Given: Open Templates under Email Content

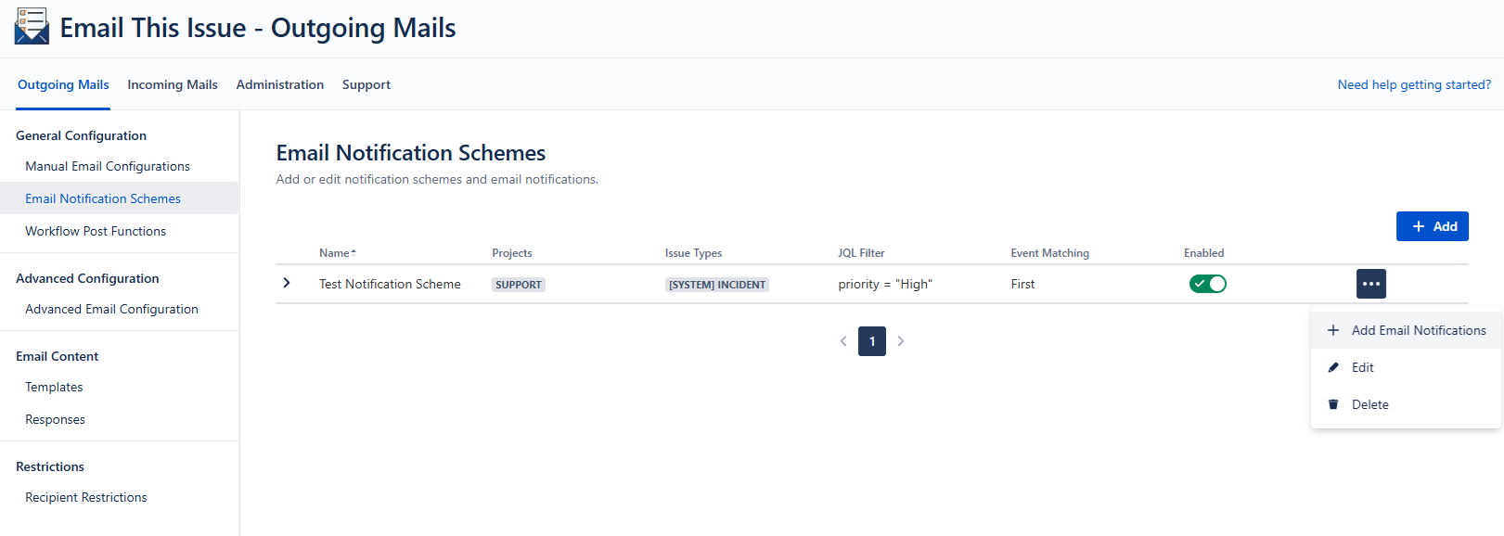Looking at the screenshot, I should click(x=54, y=387).
